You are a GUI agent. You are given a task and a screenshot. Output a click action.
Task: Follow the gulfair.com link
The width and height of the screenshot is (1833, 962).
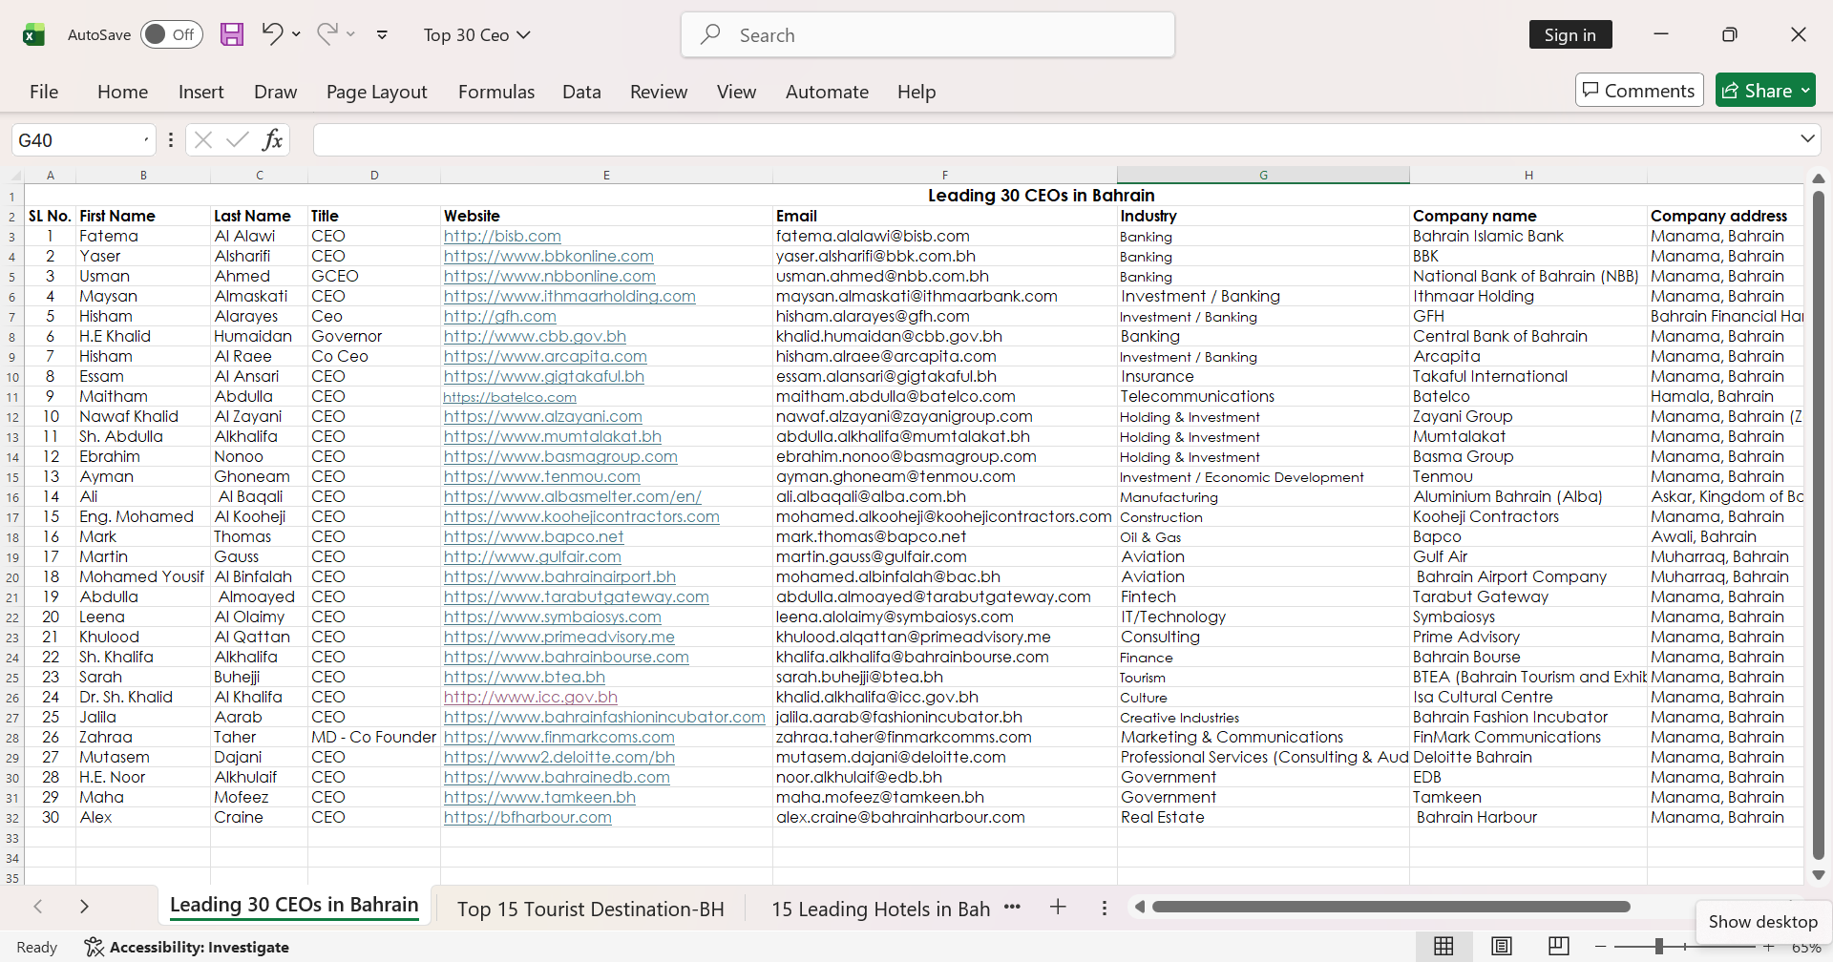[x=533, y=556]
